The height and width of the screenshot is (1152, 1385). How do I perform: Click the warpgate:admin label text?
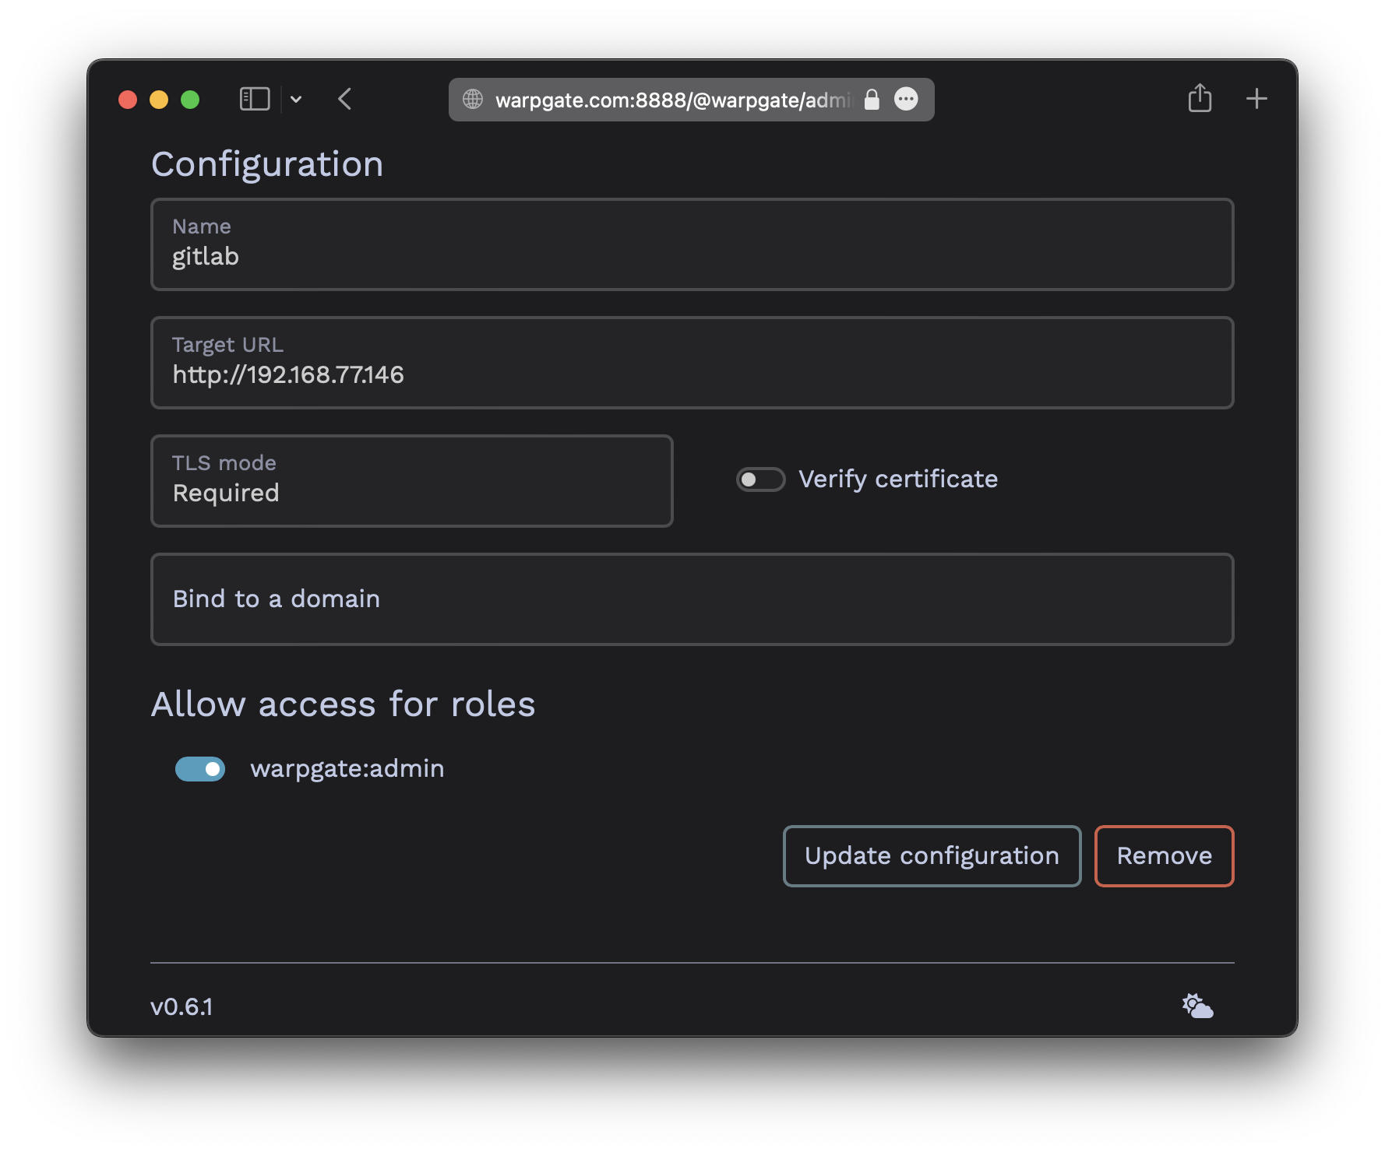pyautogui.click(x=347, y=769)
